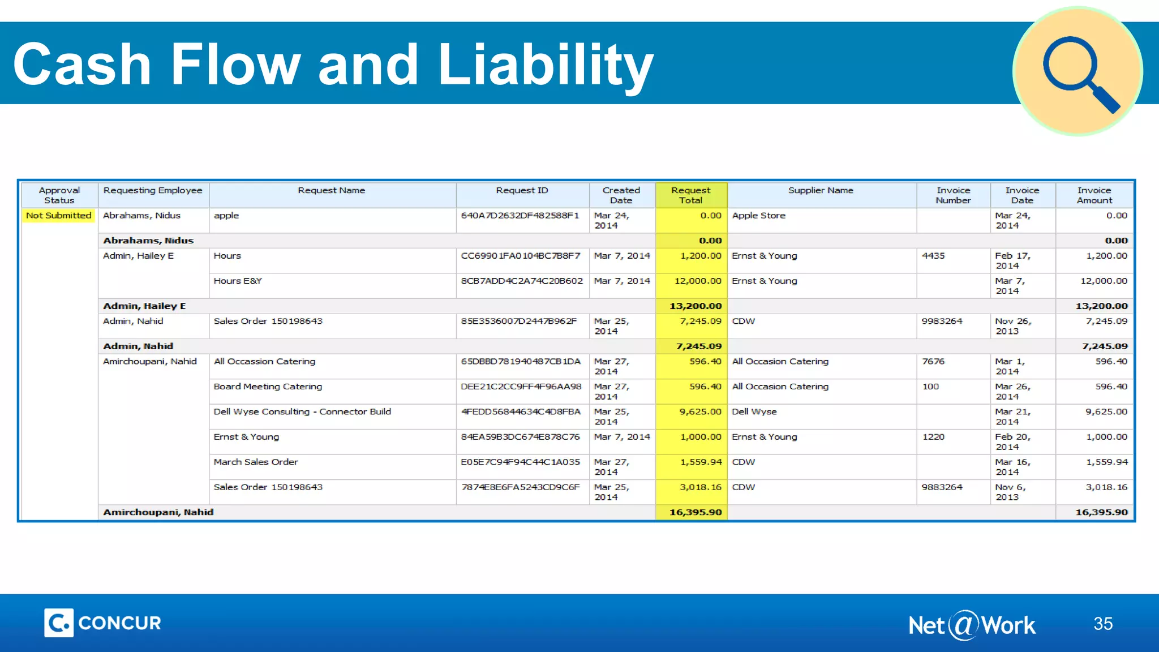Click the Invoice Amount column header
Screen dimensions: 1159x652
coord(1094,195)
